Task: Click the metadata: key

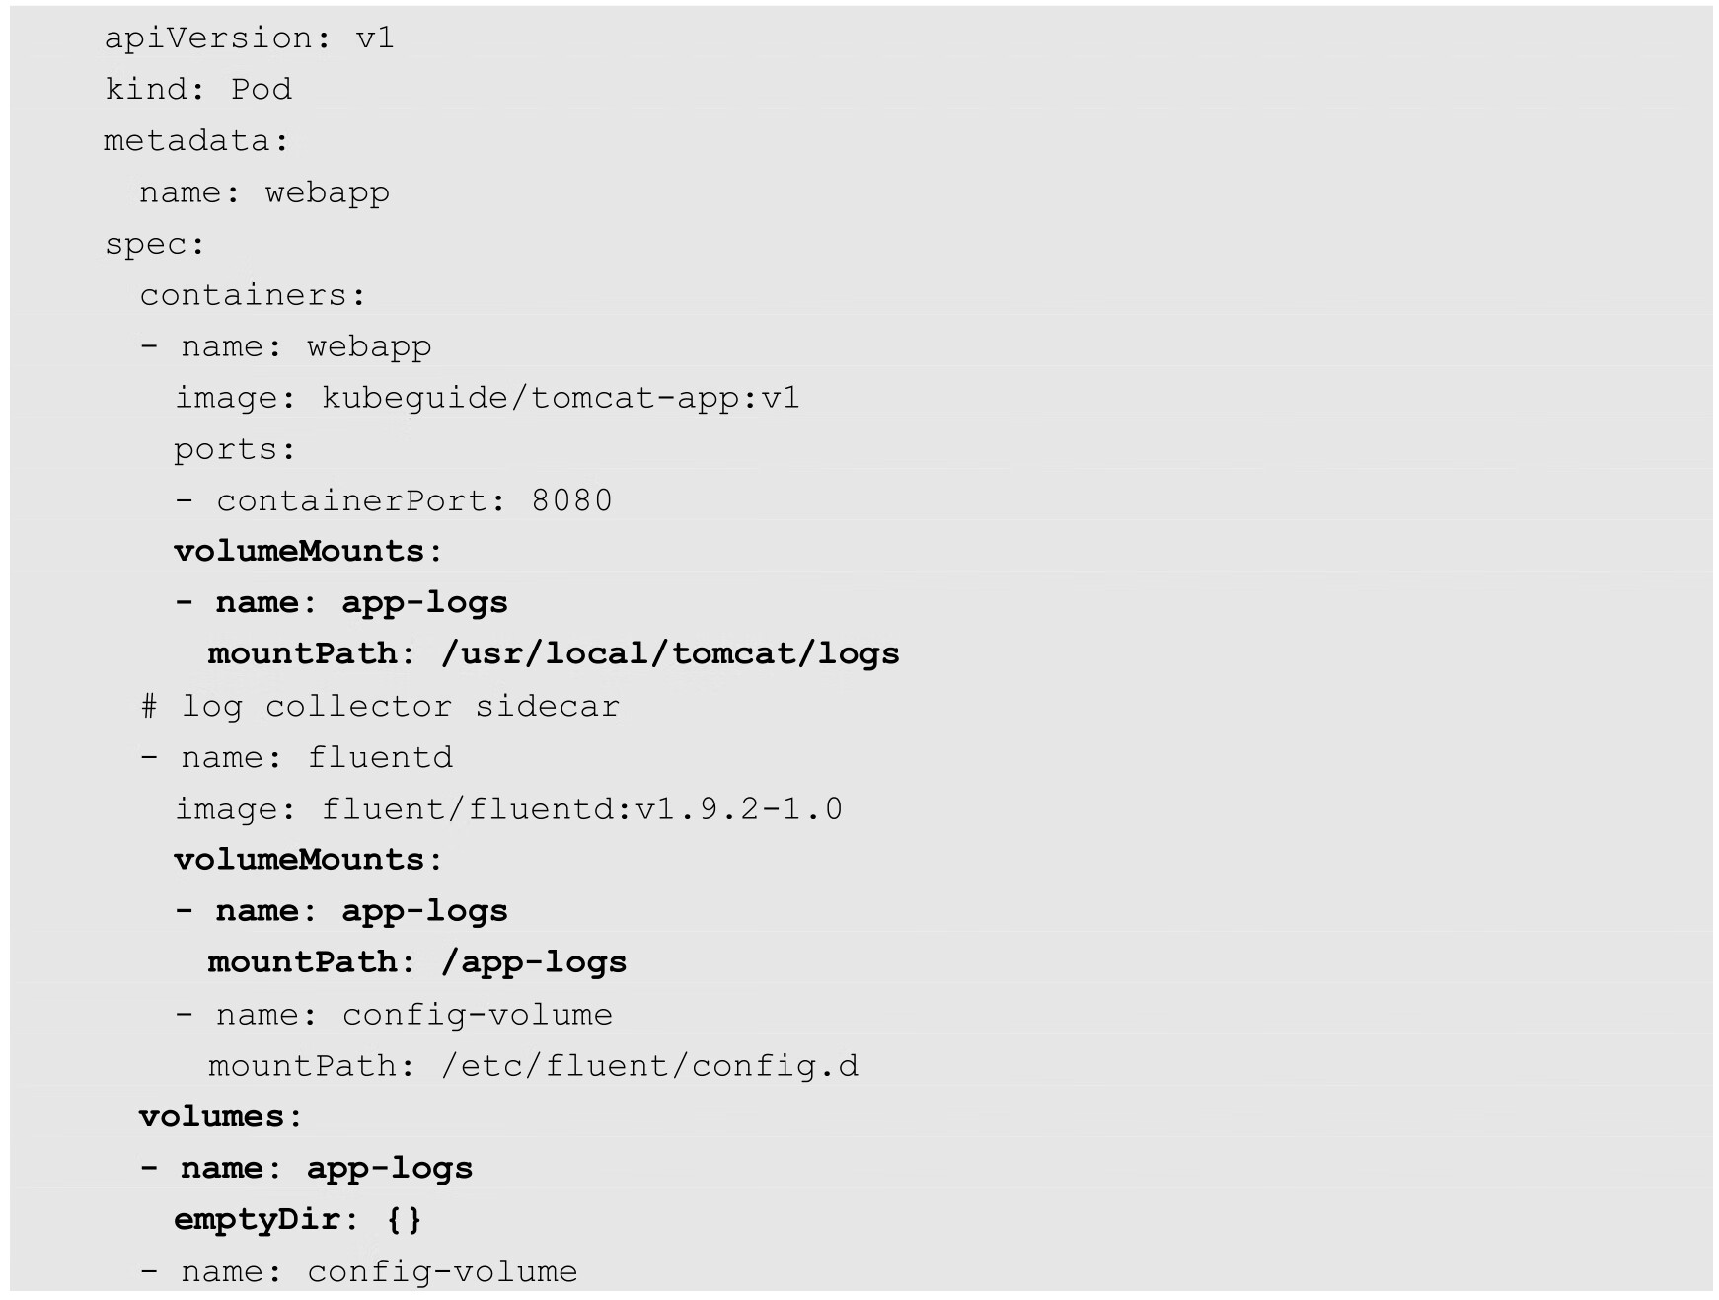Action: click(x=196, y=141)
